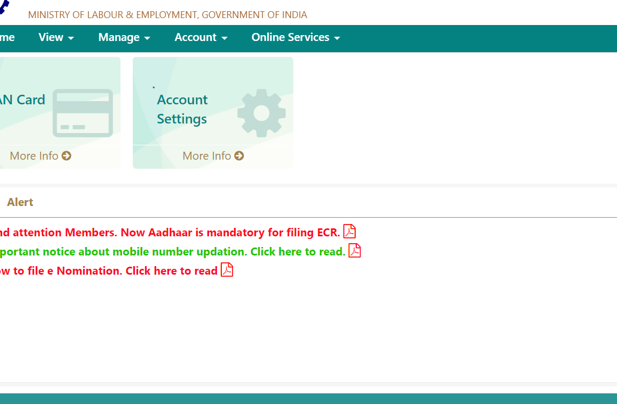The image size is (617, 404).
Task: Open the Account dropdown menu
Action: (x=201, y=37)
